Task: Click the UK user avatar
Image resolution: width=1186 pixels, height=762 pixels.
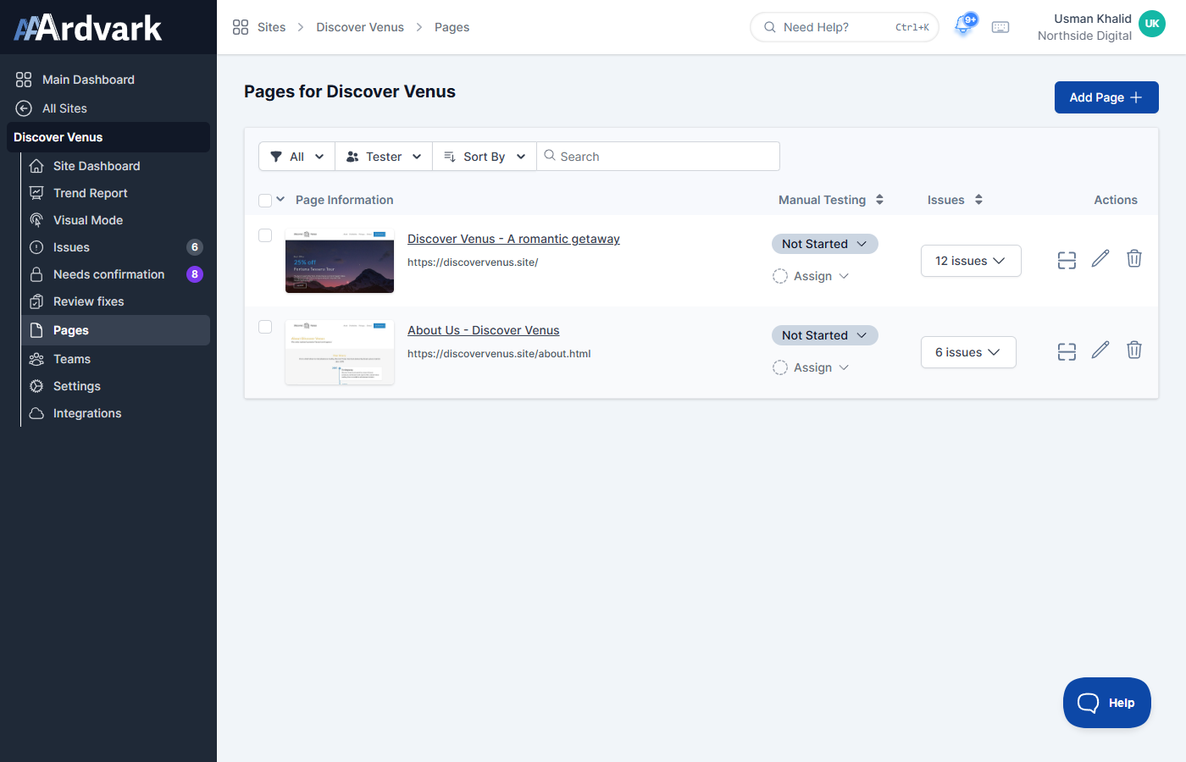Action: 1152,24
